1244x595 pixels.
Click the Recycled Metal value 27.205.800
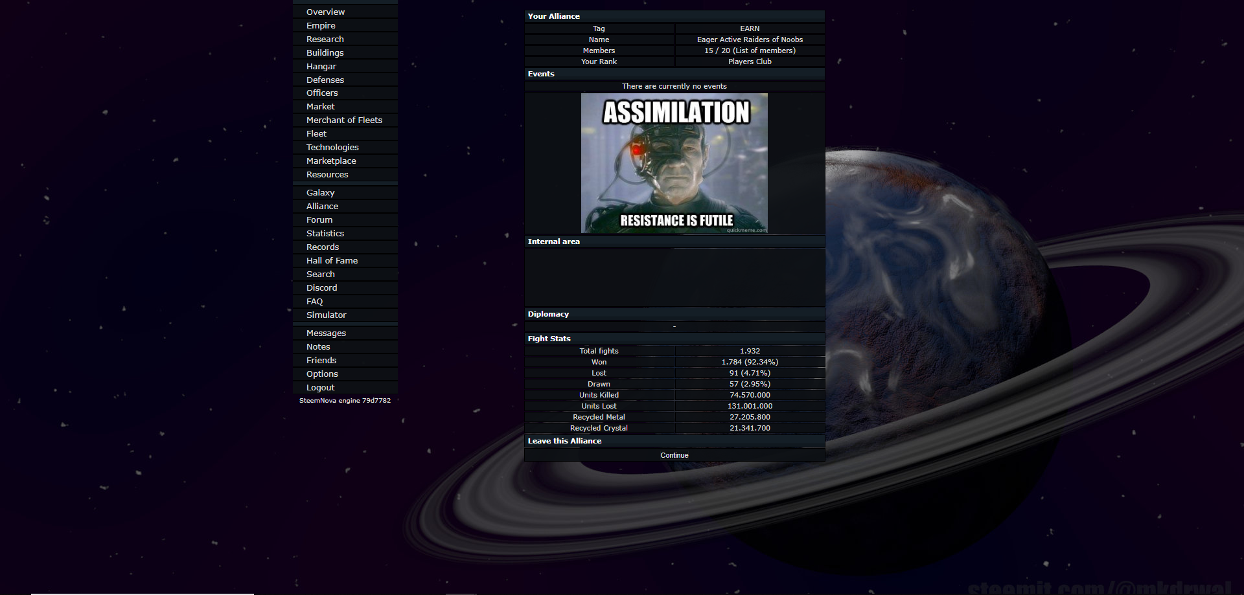tap(750, 417)
